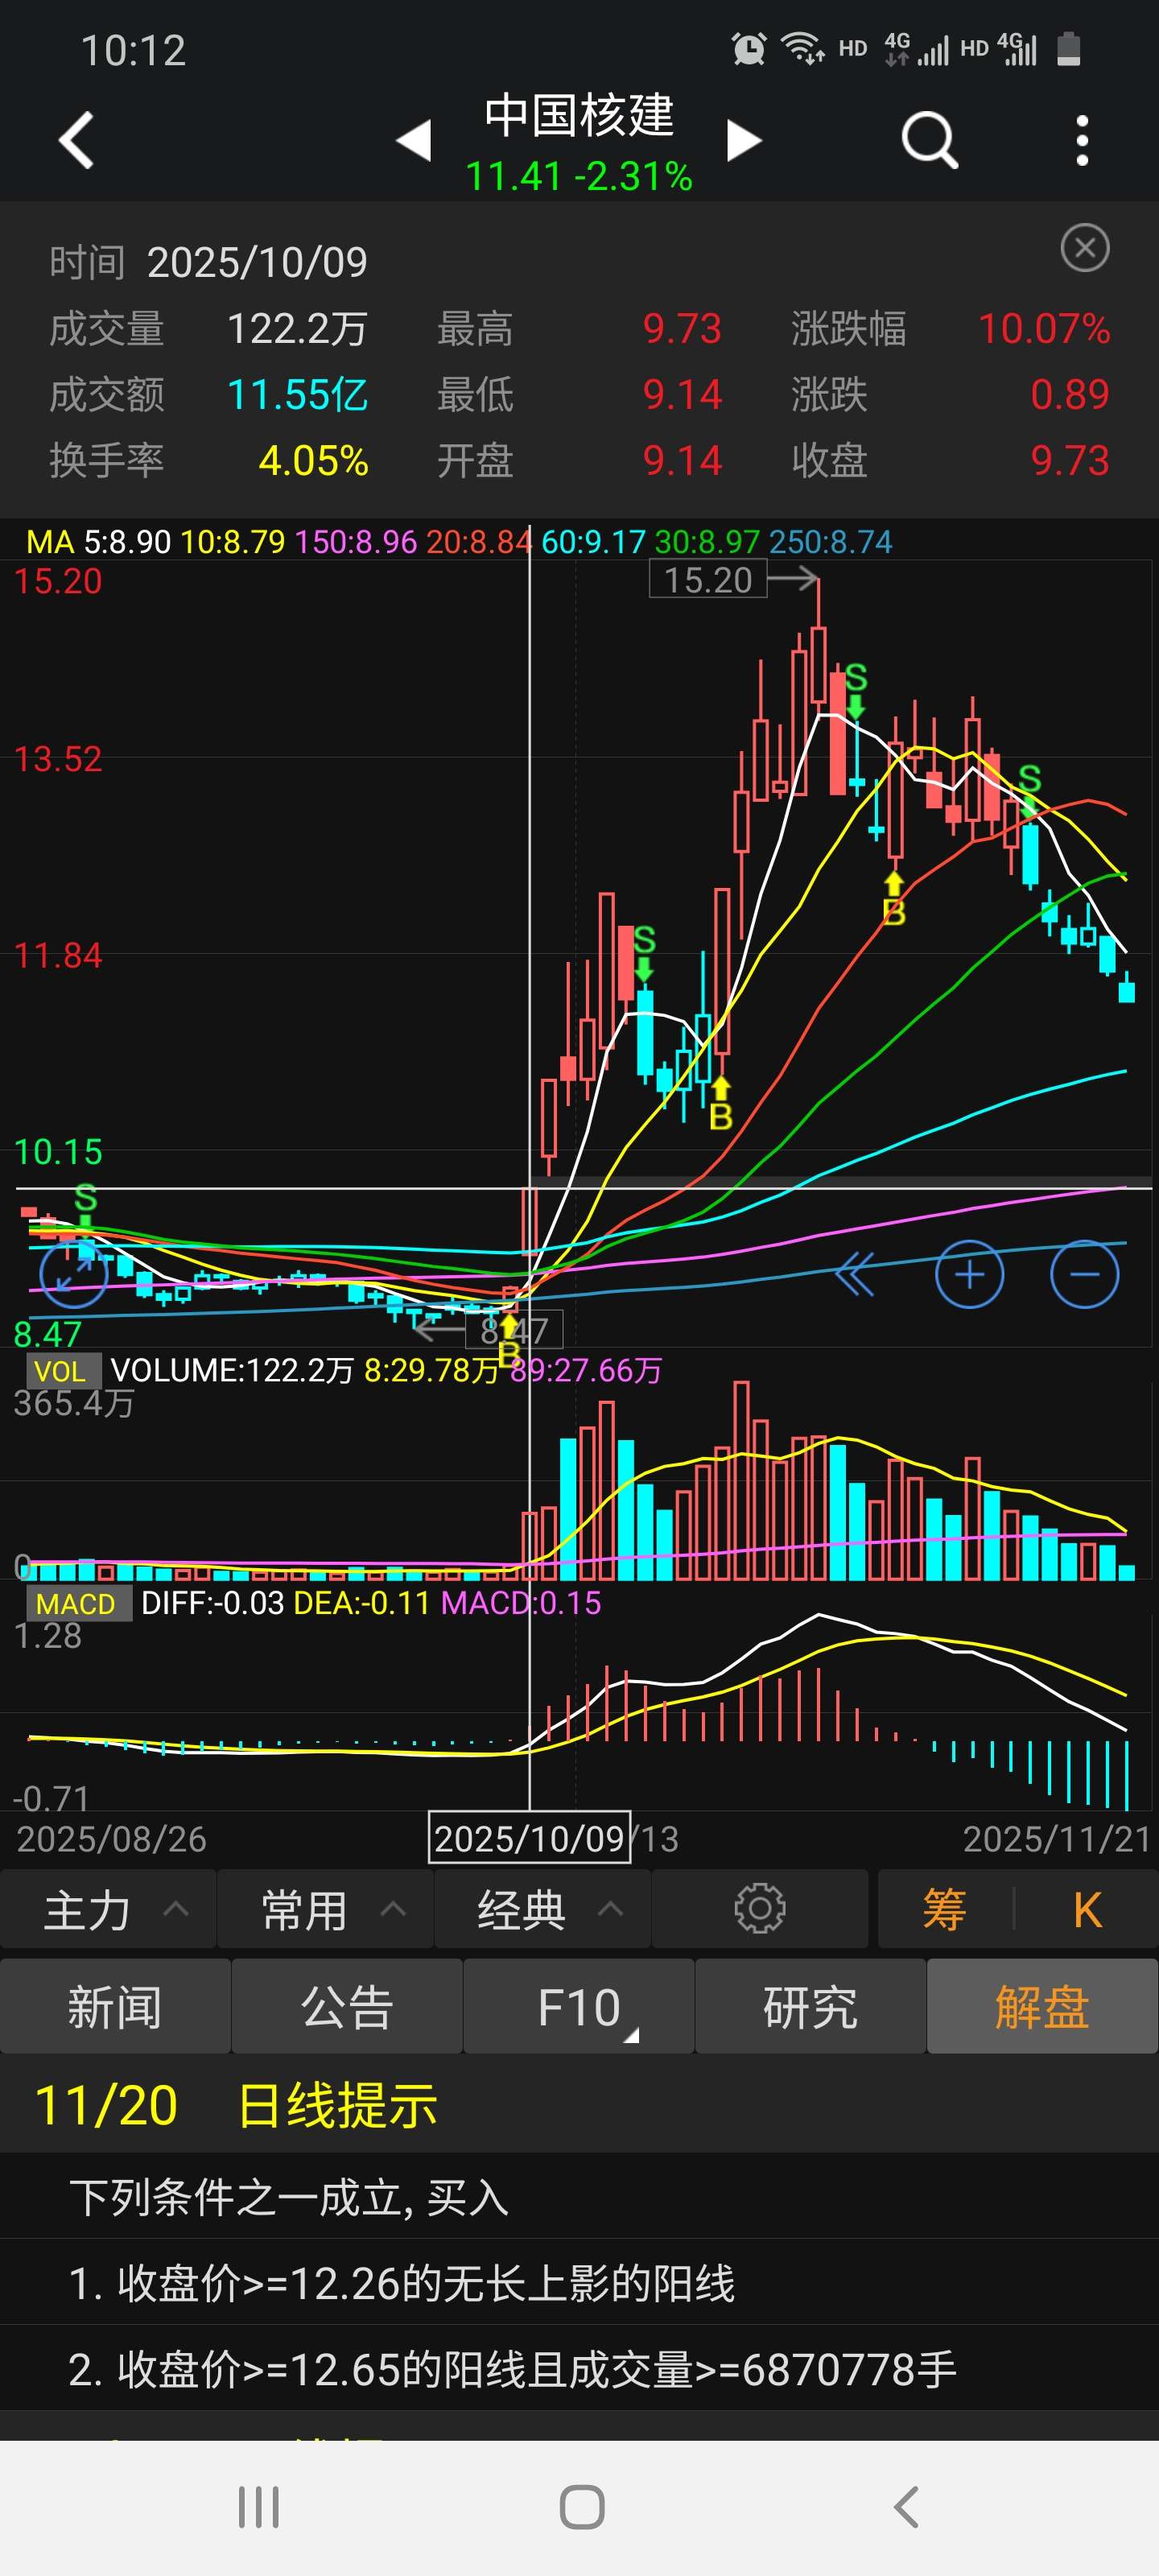Go back using the top-left arrow
This screenshot has width=1159, height=2576.
76,140
